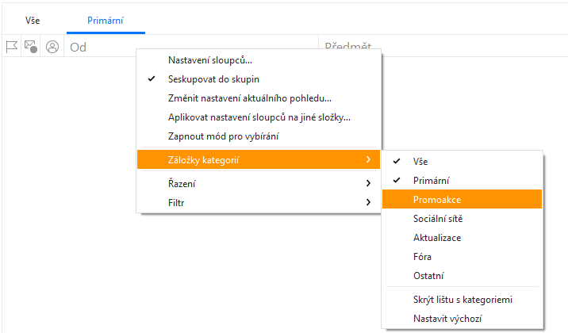Uncheck the Primární category tab option
Image resolution: width=568 pixels, height=333 pixels.
[432, 180]
